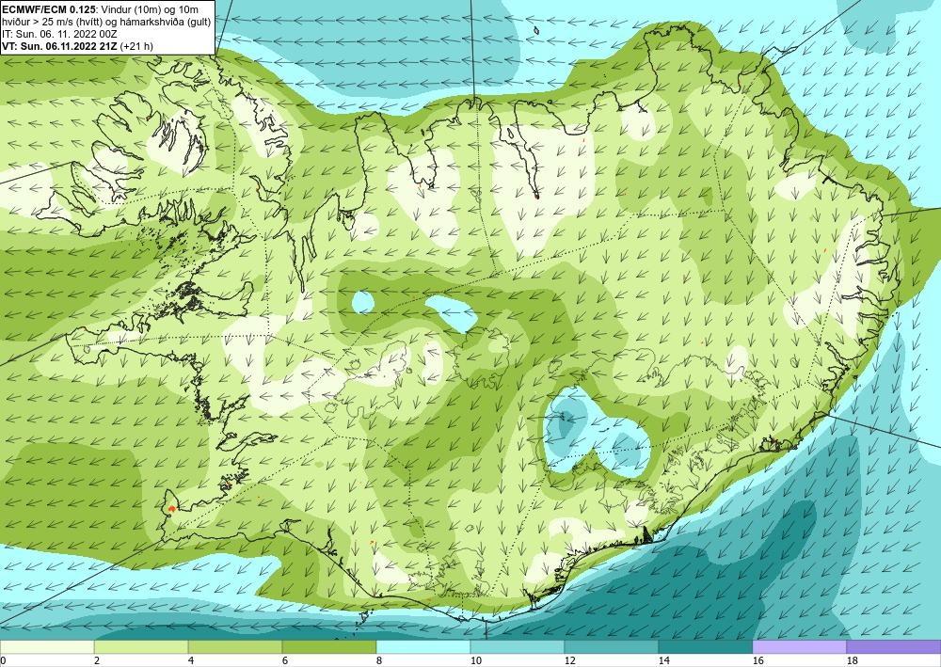This screenshot has width=941, height=667.
Task: Click the legend label "2"
Action: click(97, 661)
